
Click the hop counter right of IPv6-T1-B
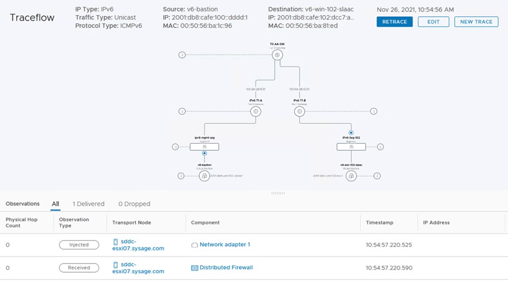coord(373,111)
